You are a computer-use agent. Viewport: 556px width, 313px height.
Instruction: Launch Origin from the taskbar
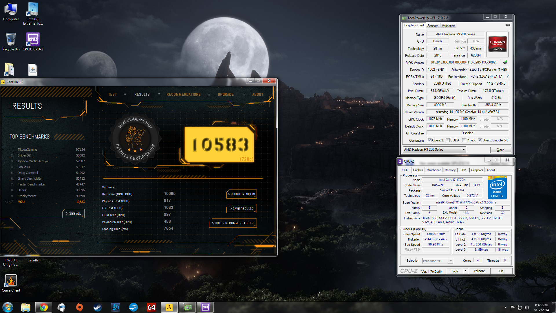point(80,307)
